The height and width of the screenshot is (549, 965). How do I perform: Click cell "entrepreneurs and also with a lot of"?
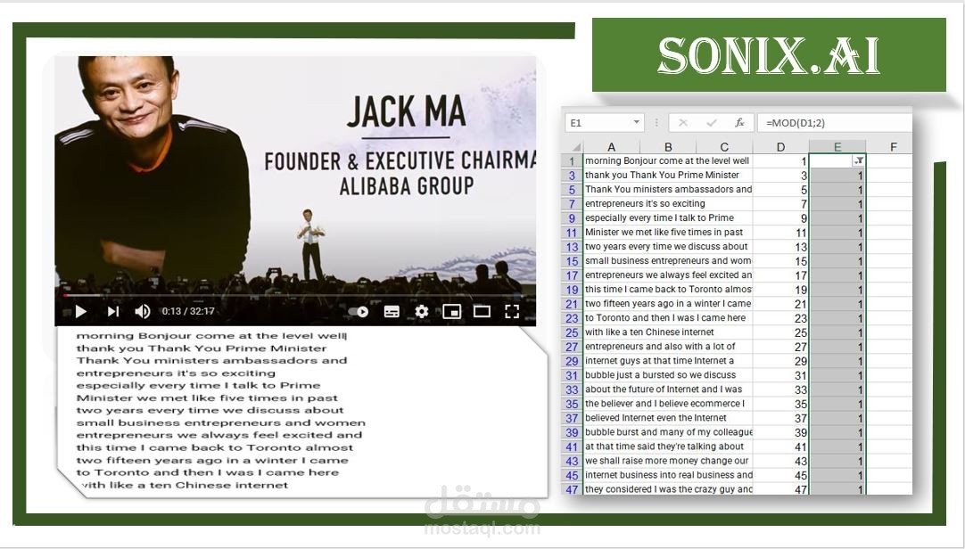(x=668, y=347)
